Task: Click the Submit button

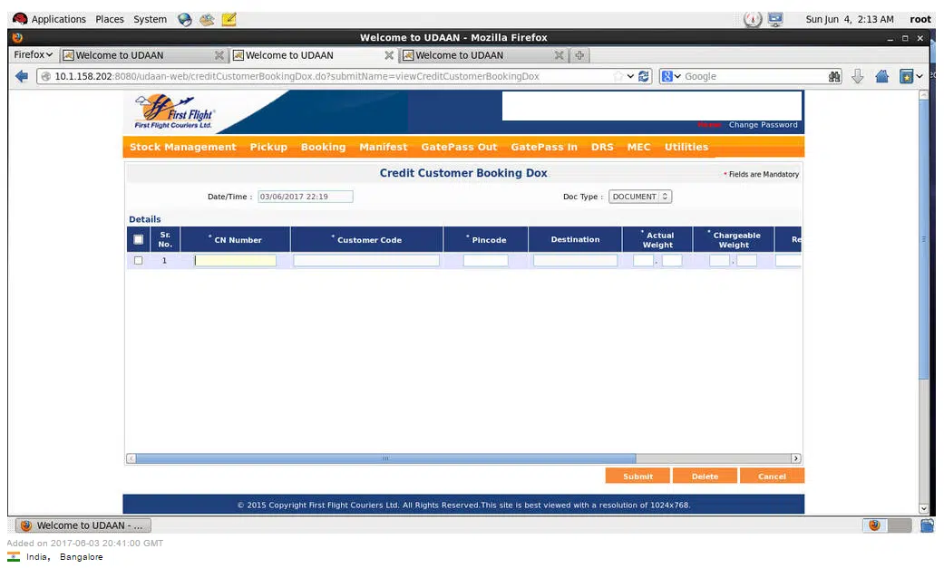Action: pos(637,475)
